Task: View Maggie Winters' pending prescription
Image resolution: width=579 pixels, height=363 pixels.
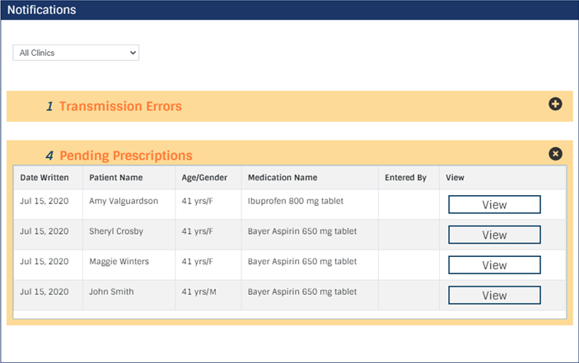Action: pyautogui.click(x=494, y=265)
